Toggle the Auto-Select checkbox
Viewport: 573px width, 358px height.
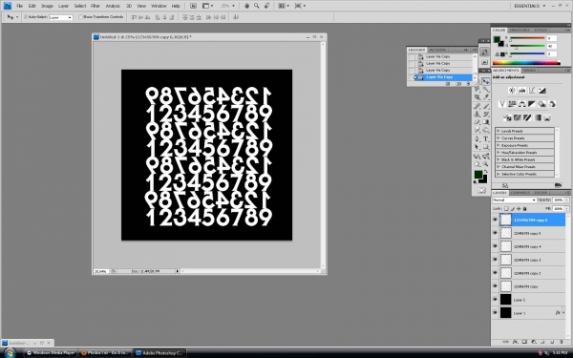pos(26,17)
